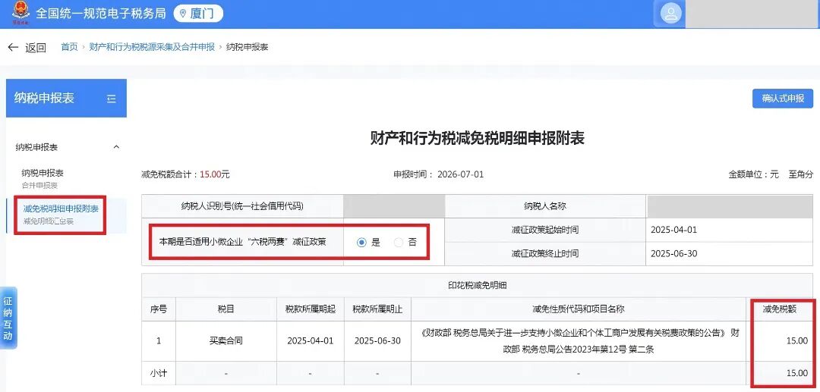820x392 pixels.
Task: Click 税款所属期起 cell in row 1
Action: pos(310,341)
